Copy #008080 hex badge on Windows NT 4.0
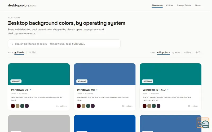This screenshot has width=212, height=132. pos(148,81)
